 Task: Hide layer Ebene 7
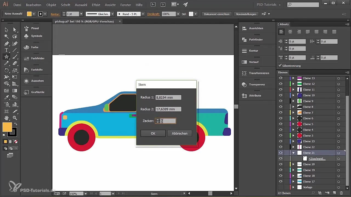281,112
